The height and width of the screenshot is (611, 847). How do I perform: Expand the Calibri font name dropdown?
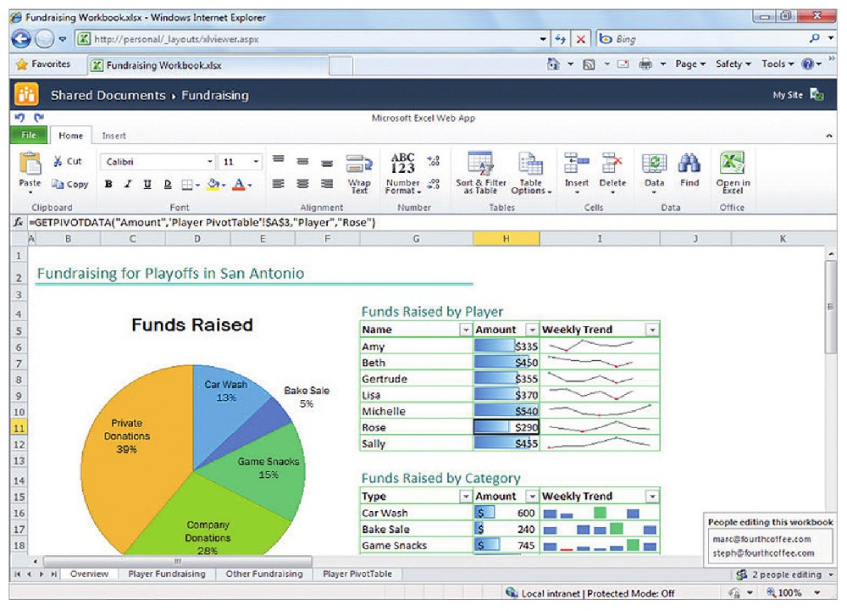click(x=210, y=162)
